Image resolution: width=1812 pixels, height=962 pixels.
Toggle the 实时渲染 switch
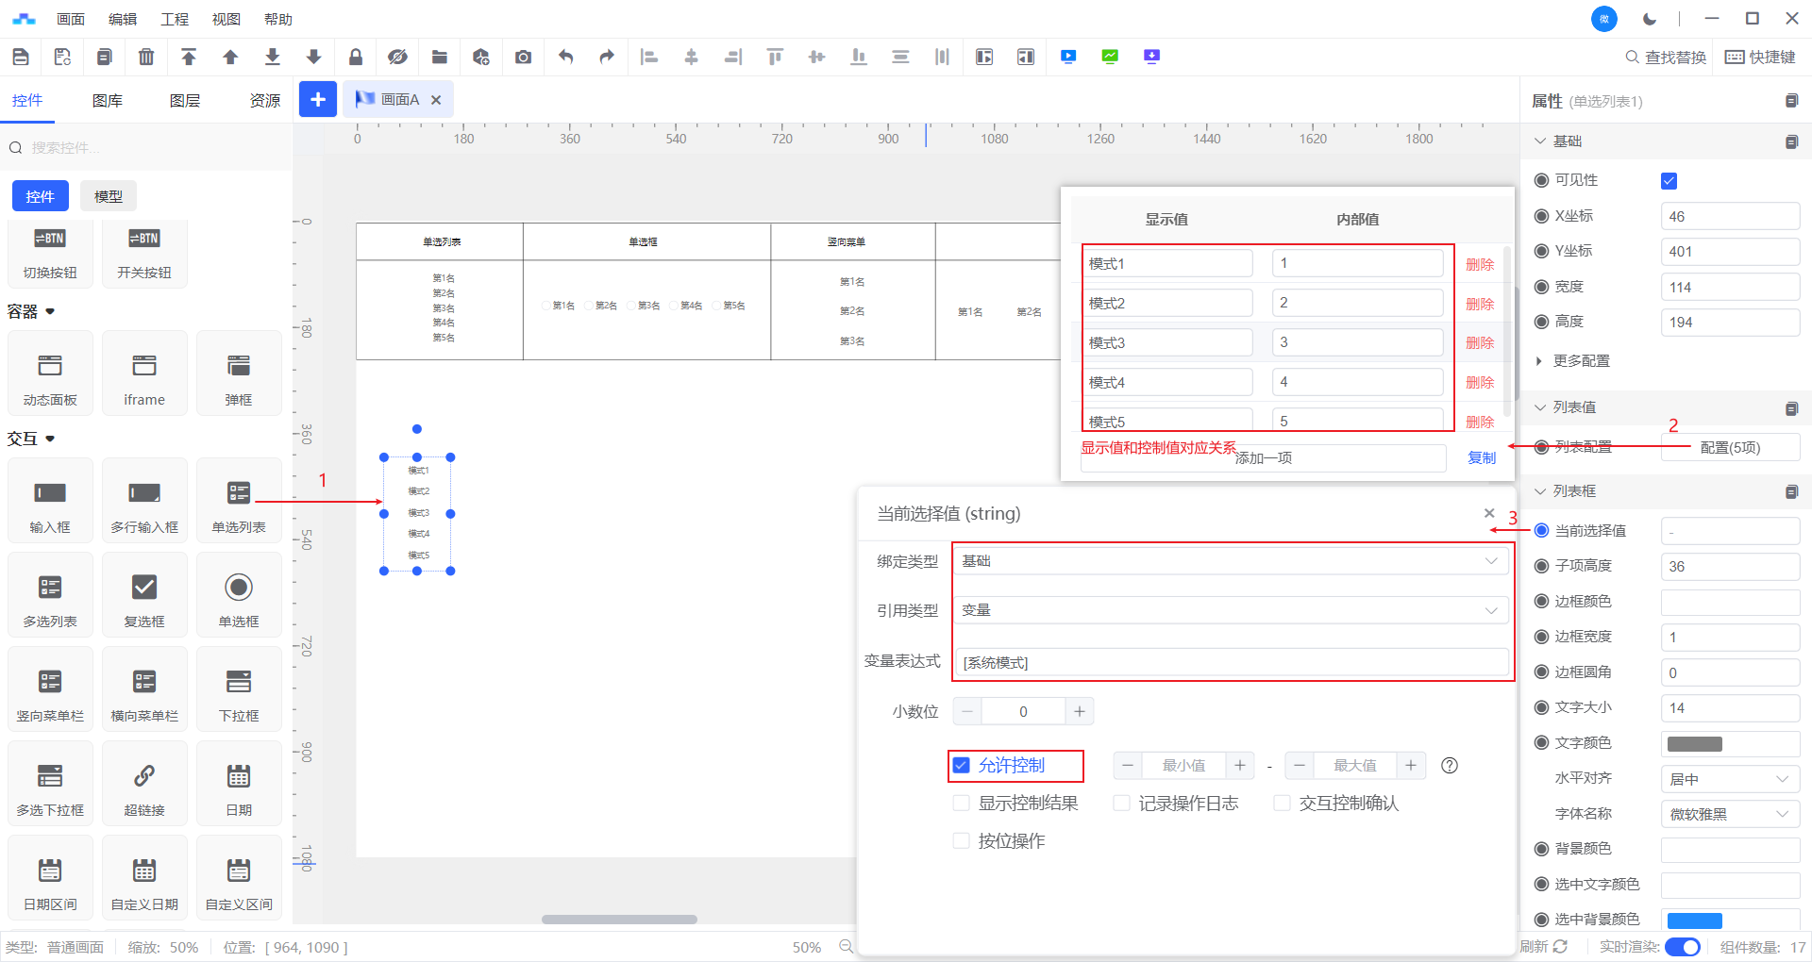[1682, 947]
